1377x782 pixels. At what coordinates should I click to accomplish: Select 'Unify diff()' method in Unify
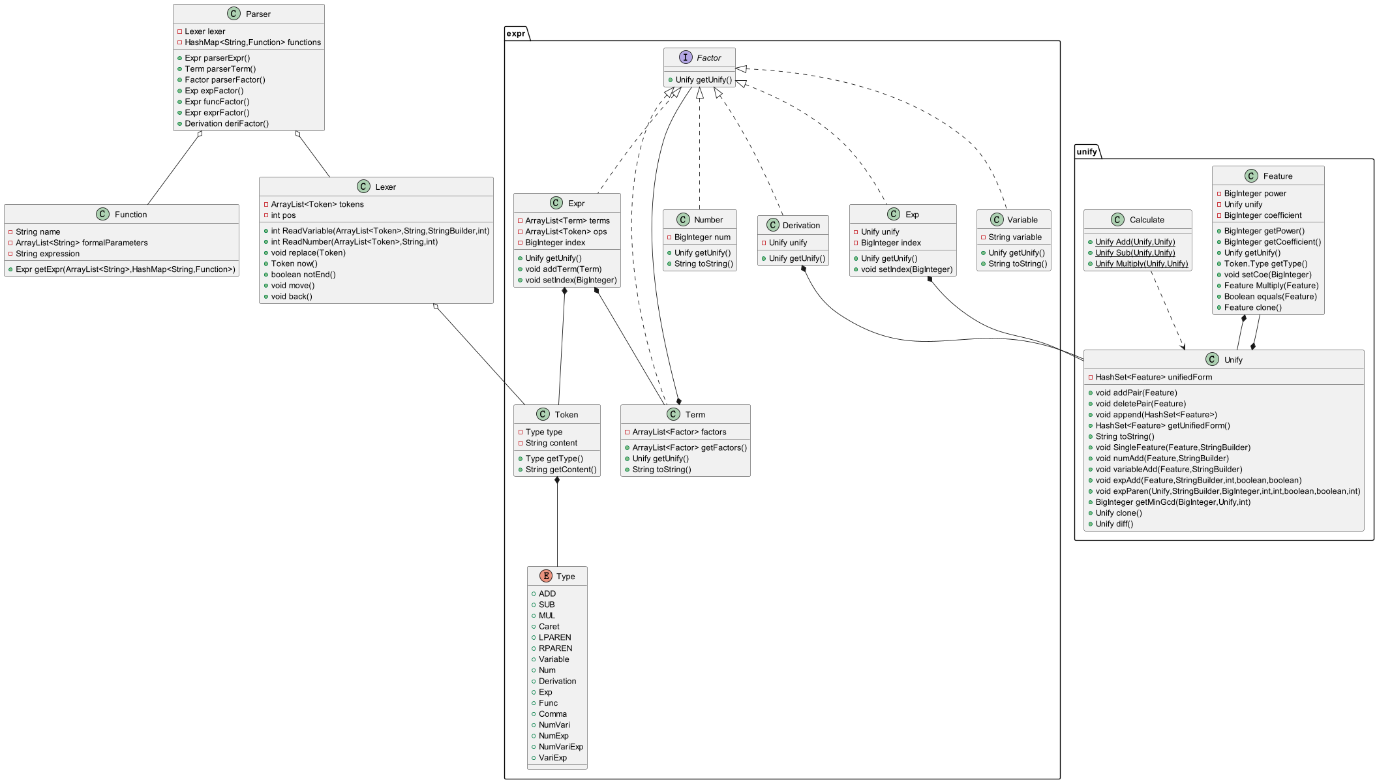pyautogui.click(x=1114, y=524)
